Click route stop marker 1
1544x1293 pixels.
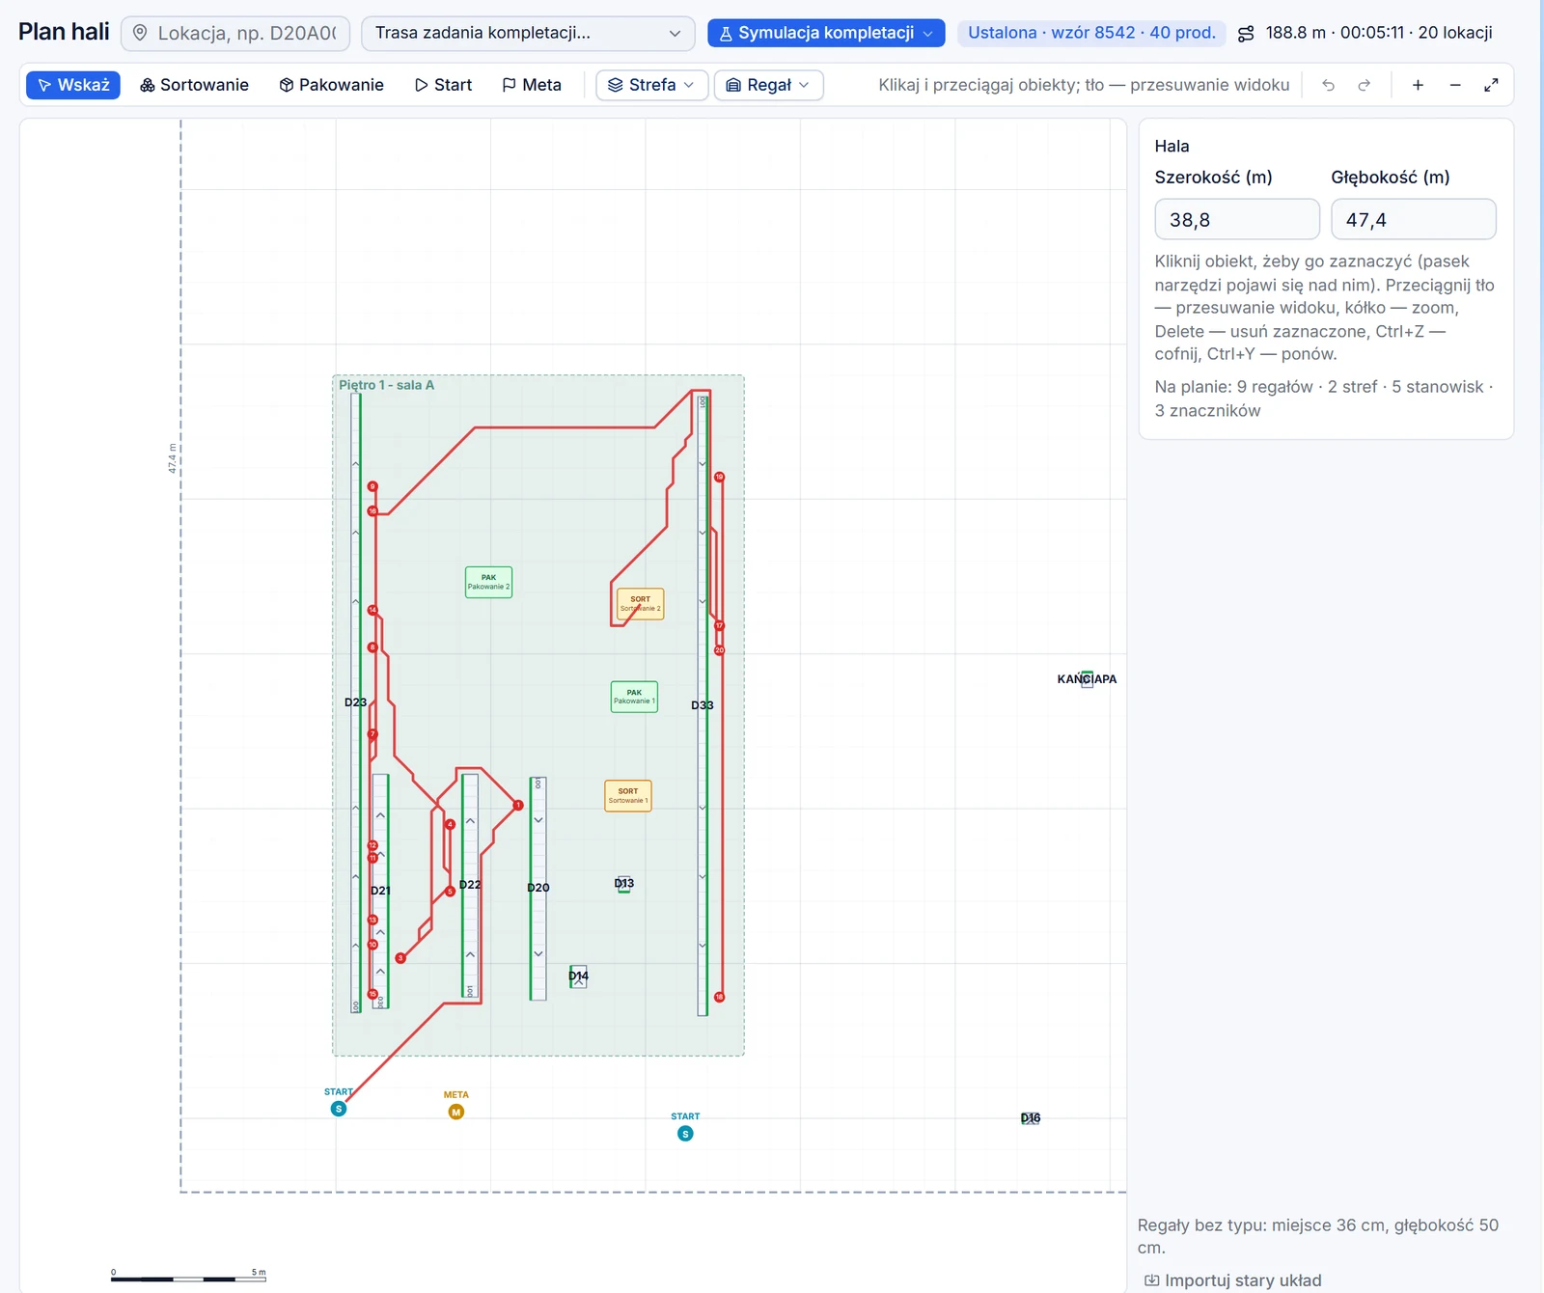518,805
